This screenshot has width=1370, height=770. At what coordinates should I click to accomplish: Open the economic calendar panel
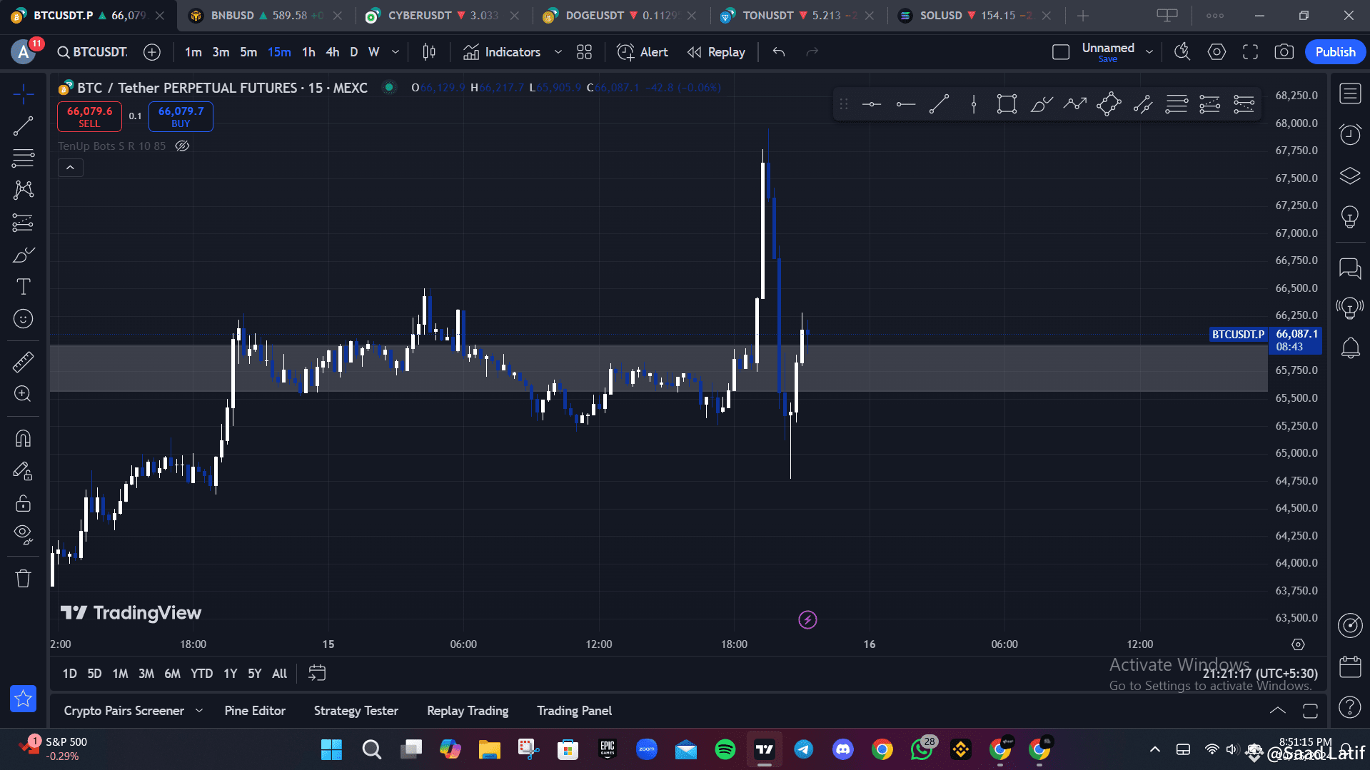click(1350, 667)
